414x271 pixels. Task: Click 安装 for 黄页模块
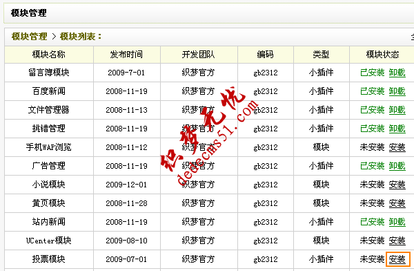click(x=397, y=203)
